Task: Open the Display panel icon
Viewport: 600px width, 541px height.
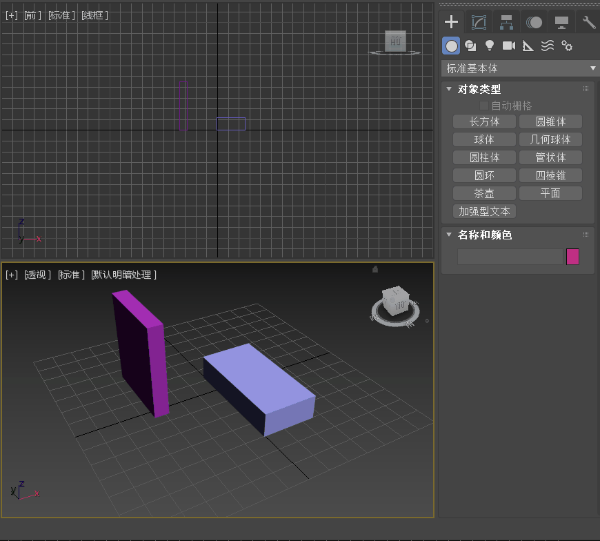Action: (561, 21)
